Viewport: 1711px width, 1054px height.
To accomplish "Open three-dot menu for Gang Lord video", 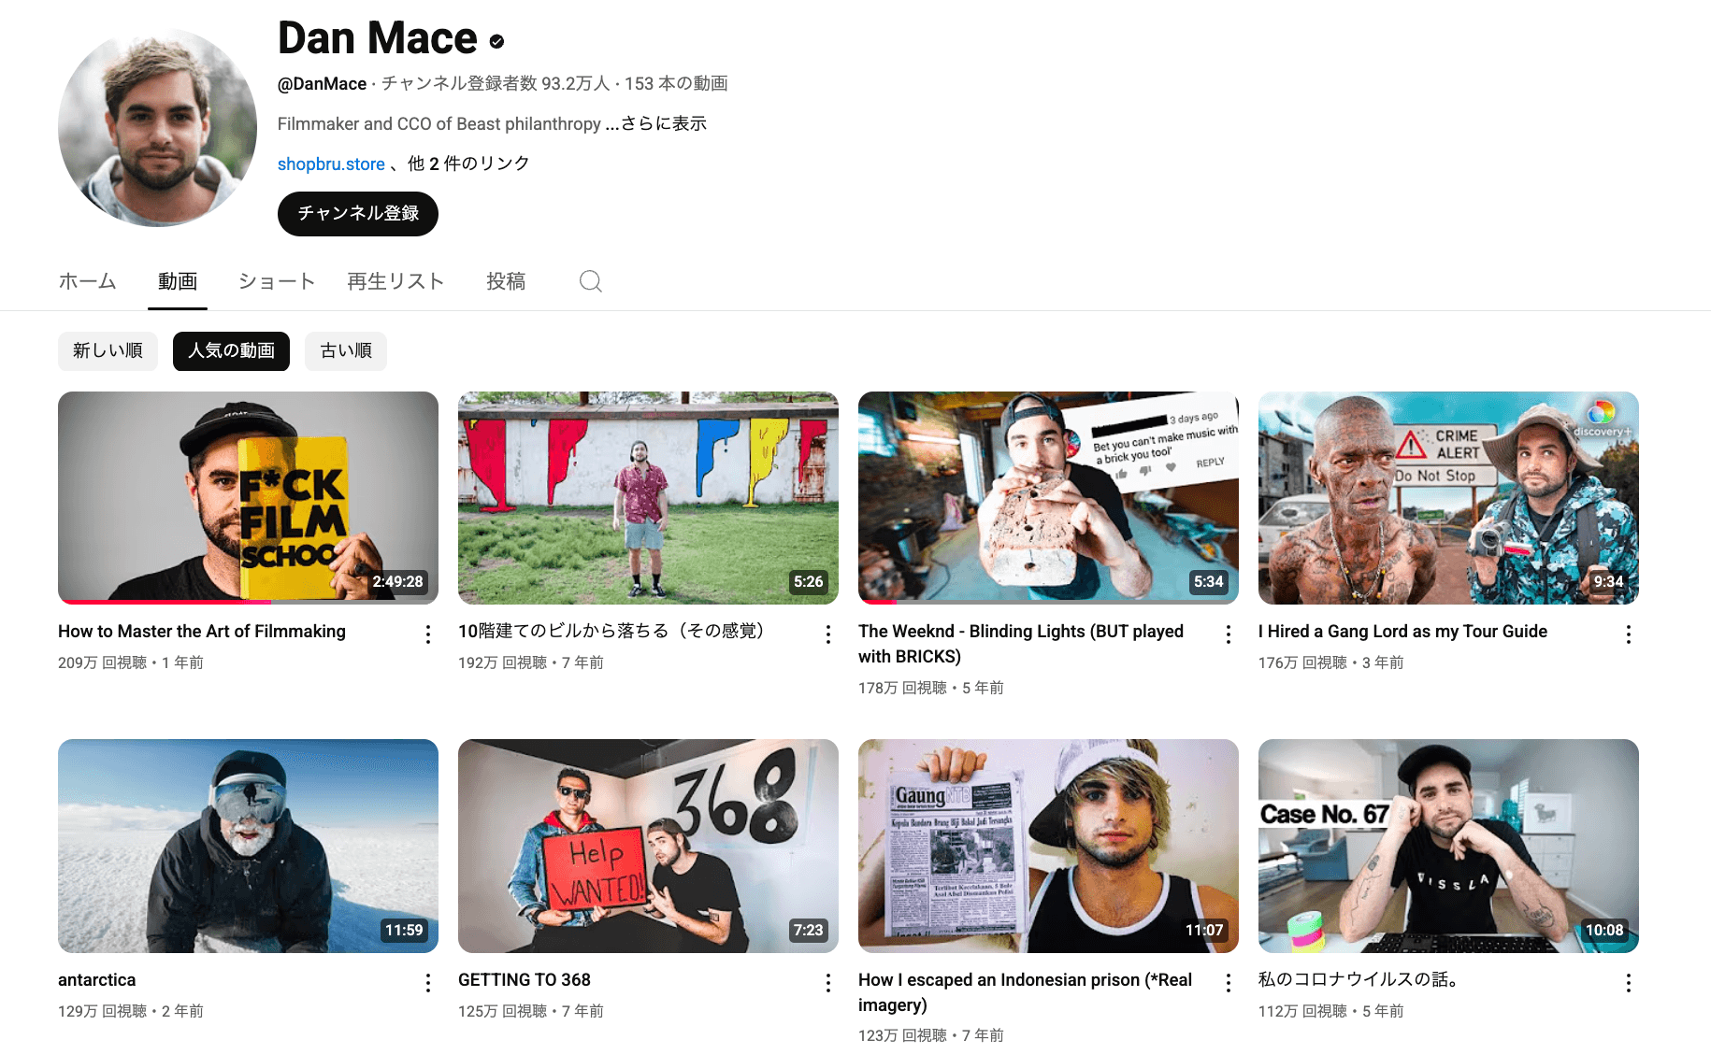I will pos(1629,634).
